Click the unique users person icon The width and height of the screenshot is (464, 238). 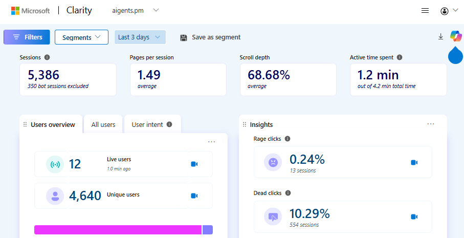coord(55,196)
